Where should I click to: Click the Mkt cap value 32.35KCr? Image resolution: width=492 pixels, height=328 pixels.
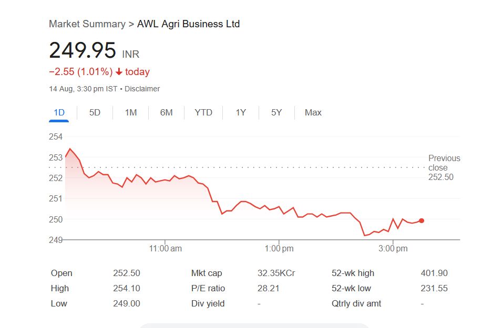coord(276,273)
